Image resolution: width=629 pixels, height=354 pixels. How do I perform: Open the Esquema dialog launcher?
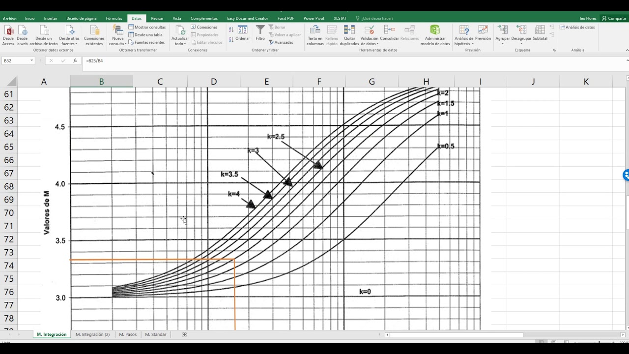[x=554, y=50]
